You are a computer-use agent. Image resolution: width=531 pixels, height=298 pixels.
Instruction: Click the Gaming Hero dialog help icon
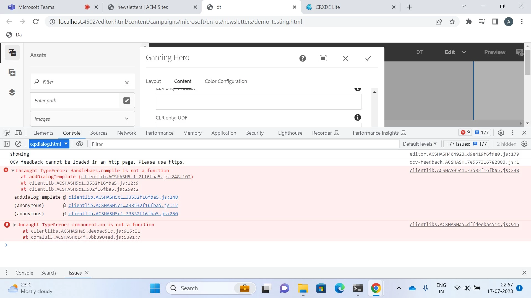point(303,58)
